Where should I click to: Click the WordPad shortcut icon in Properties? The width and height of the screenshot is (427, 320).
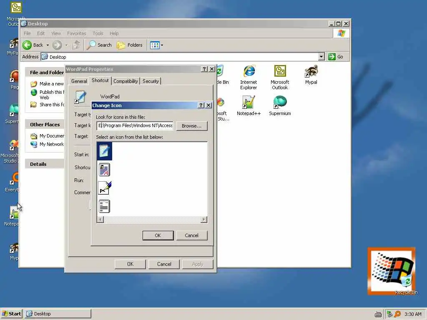click(x=80, y=97)
